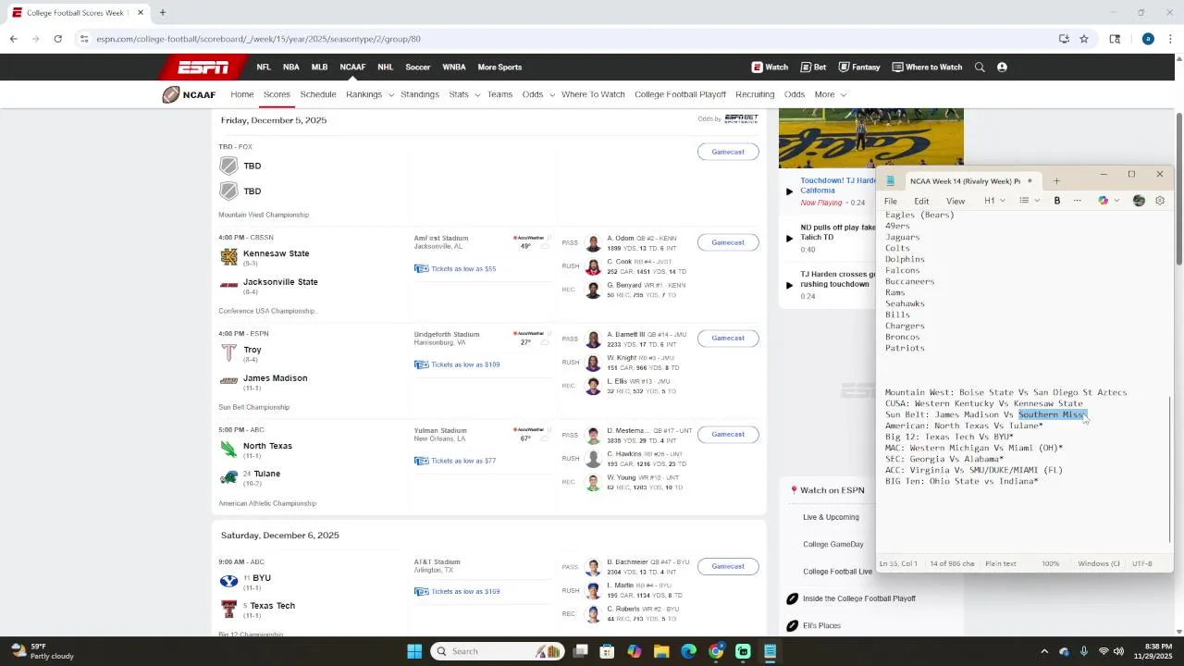The image size is (1184, 666).
Task: Go to the Standings tab
Action: pyautogui.click(x=420, y=94)
